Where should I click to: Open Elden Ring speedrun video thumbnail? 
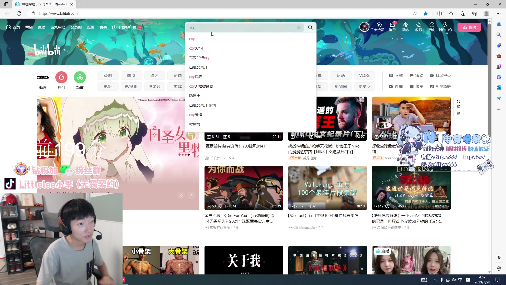click(411, 188)
